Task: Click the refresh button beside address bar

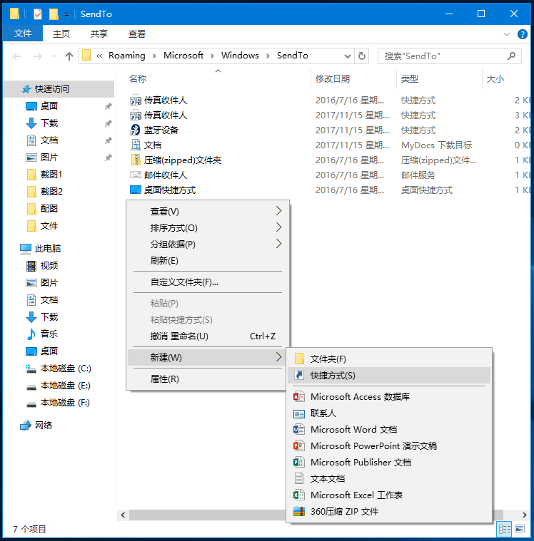Action: tap(363, 56)
